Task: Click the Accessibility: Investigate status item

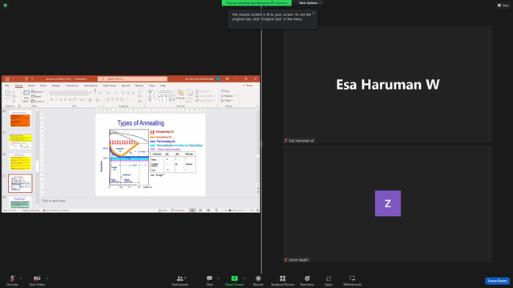Action: click(x=56, y=210)
